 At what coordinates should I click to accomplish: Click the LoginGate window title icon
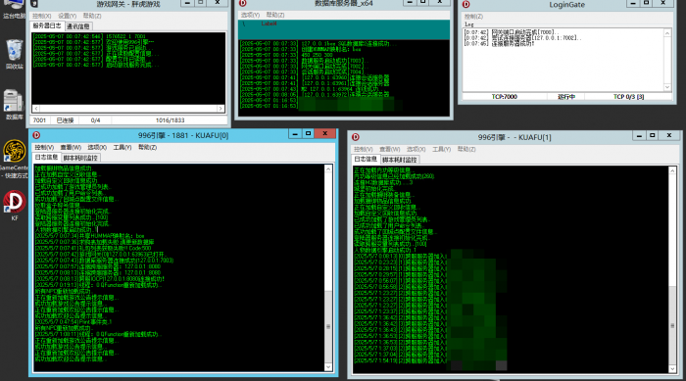tap(466, 4)
